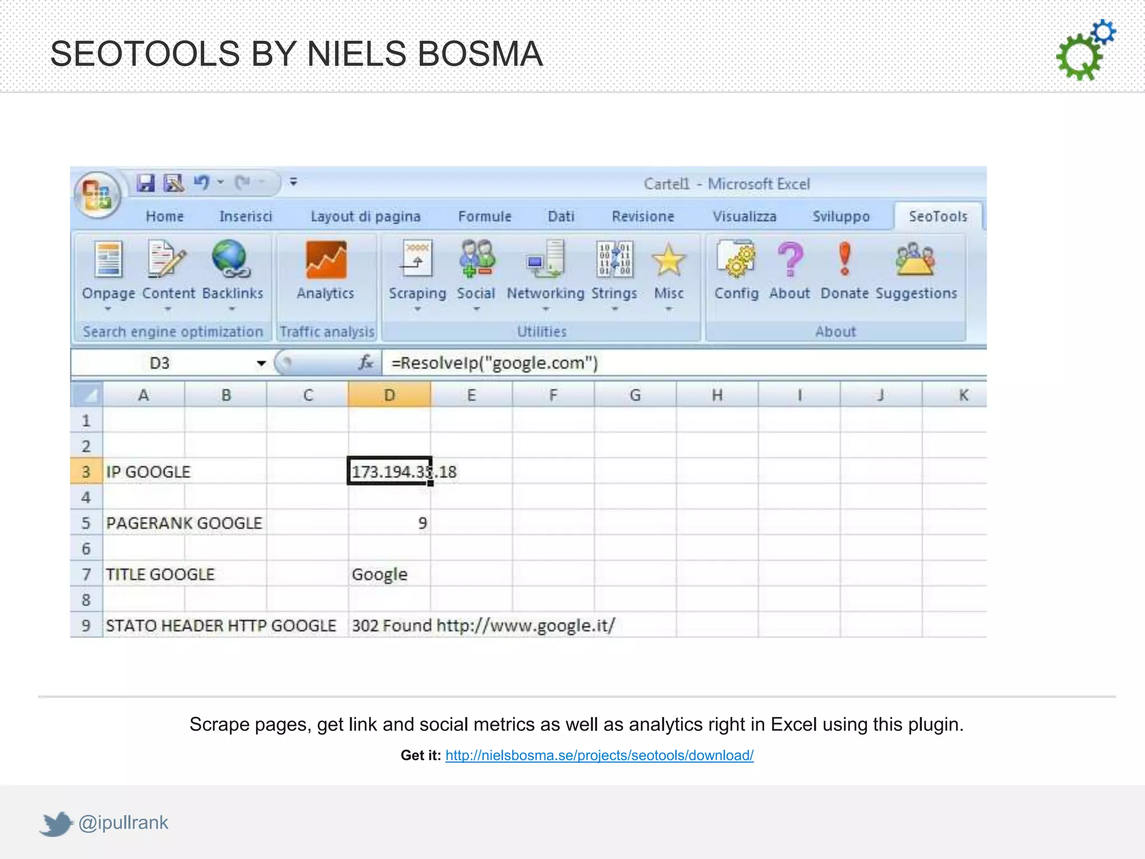This screenshot has width=1145, height=859.
Task: Click the @ipullrank Twitter handle
Action: pyautogui.click(x=123, y=823)
